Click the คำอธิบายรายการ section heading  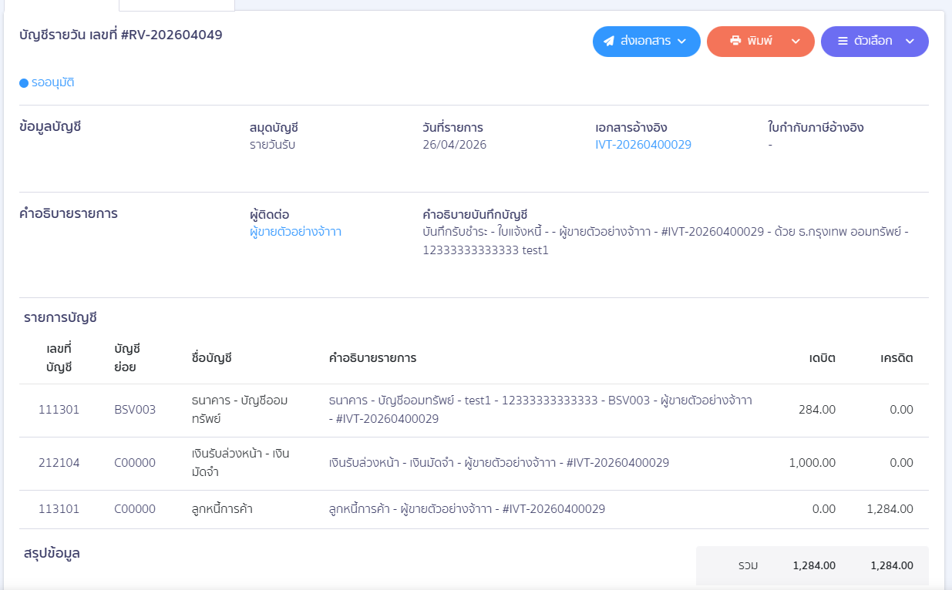click(69, 214)
